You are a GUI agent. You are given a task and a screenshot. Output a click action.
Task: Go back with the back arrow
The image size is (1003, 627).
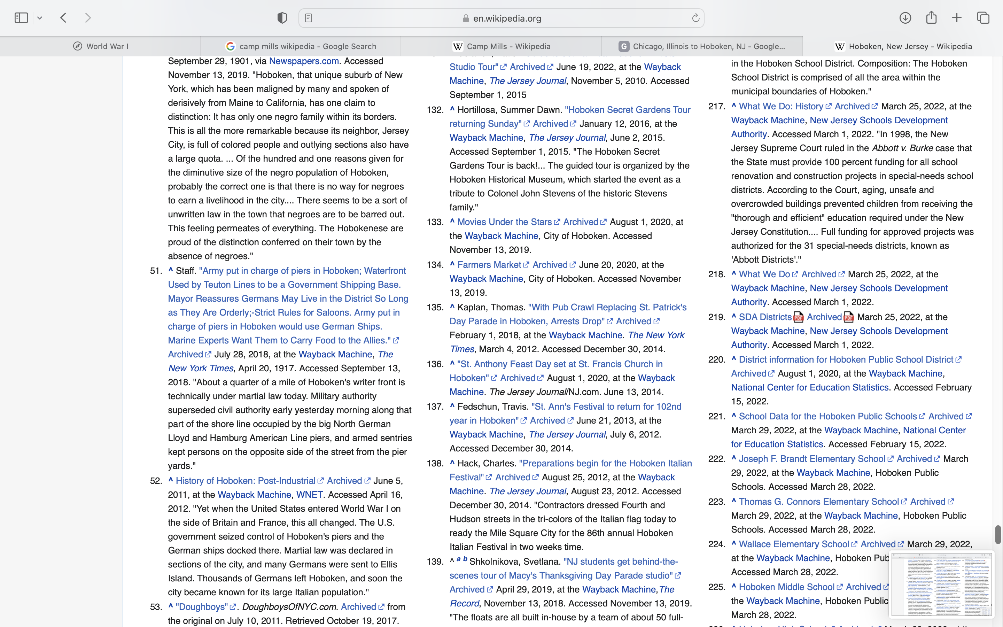click(63, 18)
